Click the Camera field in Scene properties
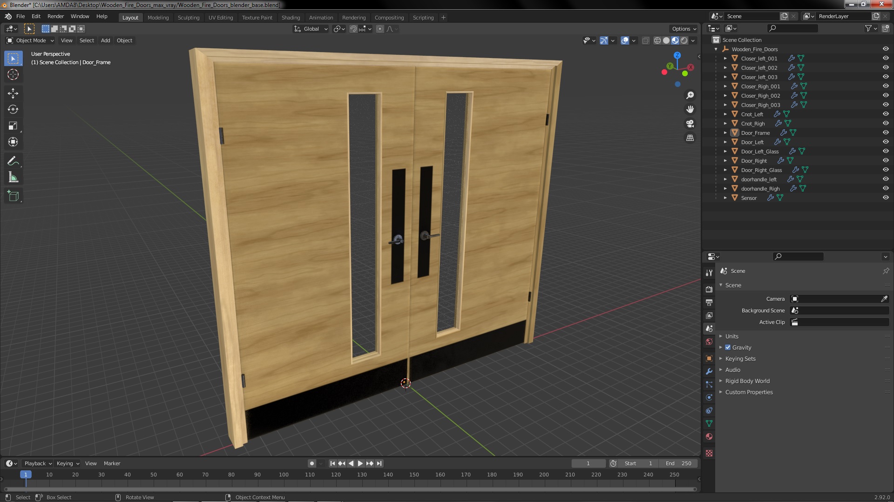Viewport: 894px width, 502px height. pyautogui.click(x=837, y=298)
